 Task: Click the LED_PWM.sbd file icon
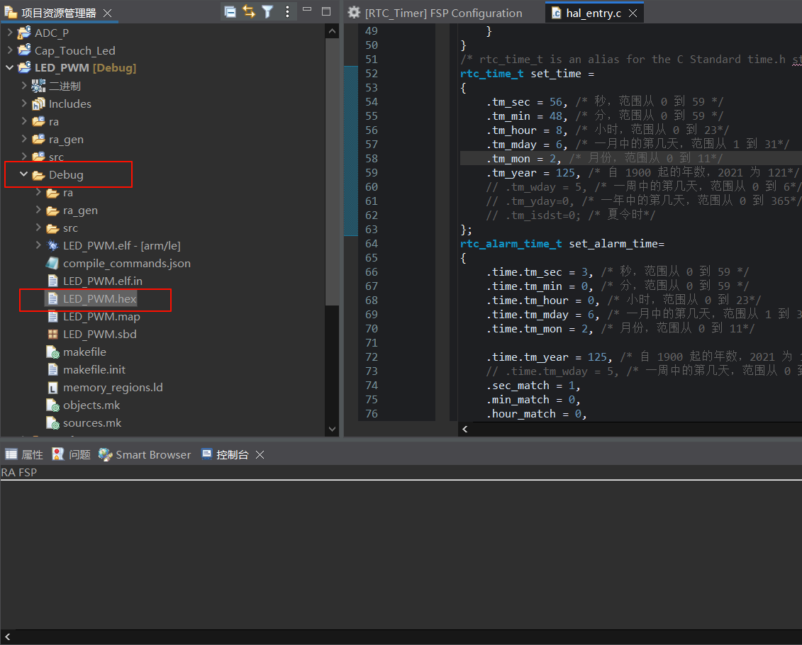click(x=52, y=335)
